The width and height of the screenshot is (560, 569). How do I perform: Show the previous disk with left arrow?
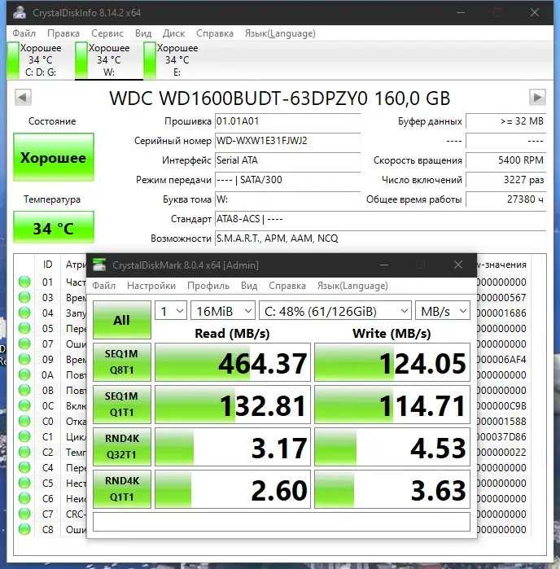tap(23, 97)
